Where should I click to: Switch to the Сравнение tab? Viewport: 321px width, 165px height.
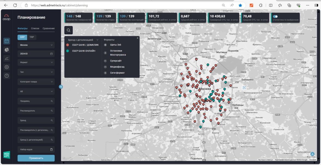49,28
